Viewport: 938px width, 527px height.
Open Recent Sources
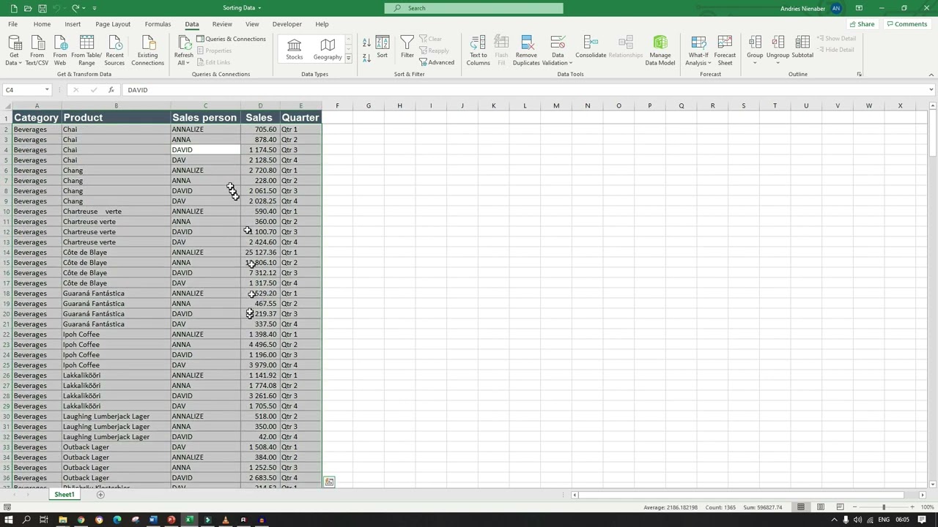(114, 51)
